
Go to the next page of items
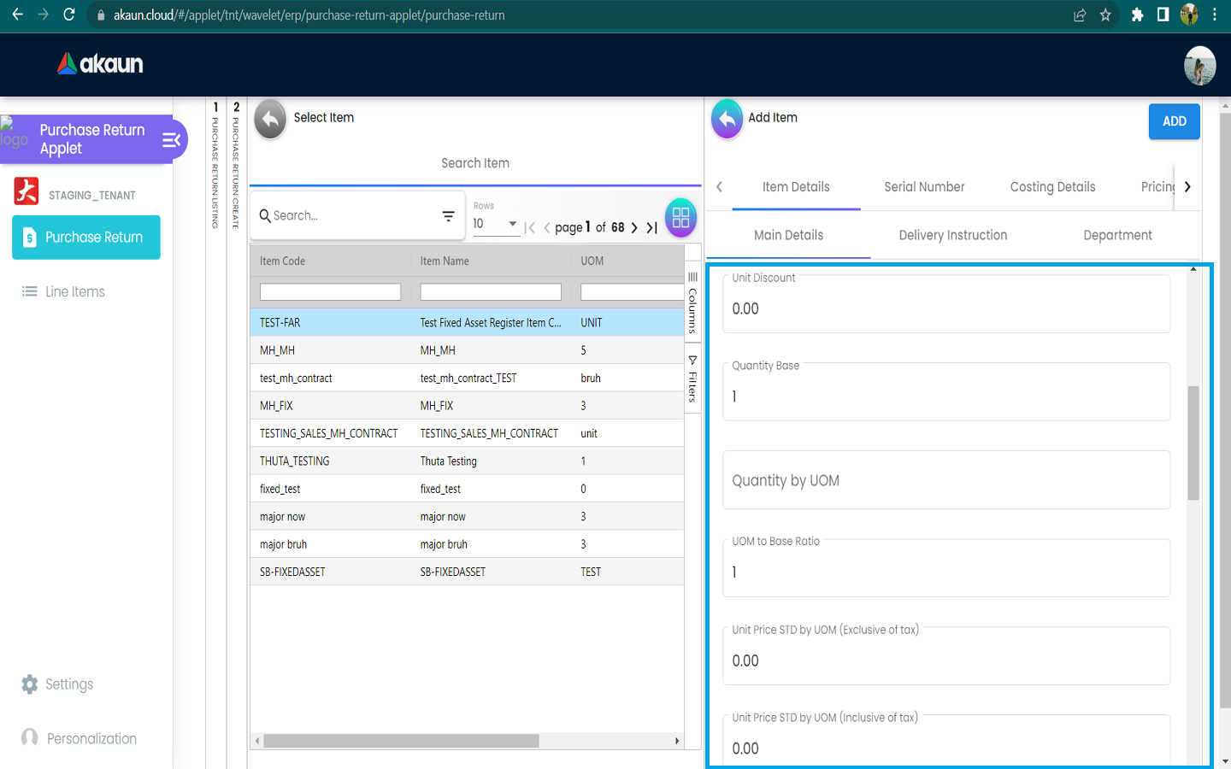(634, 227)
